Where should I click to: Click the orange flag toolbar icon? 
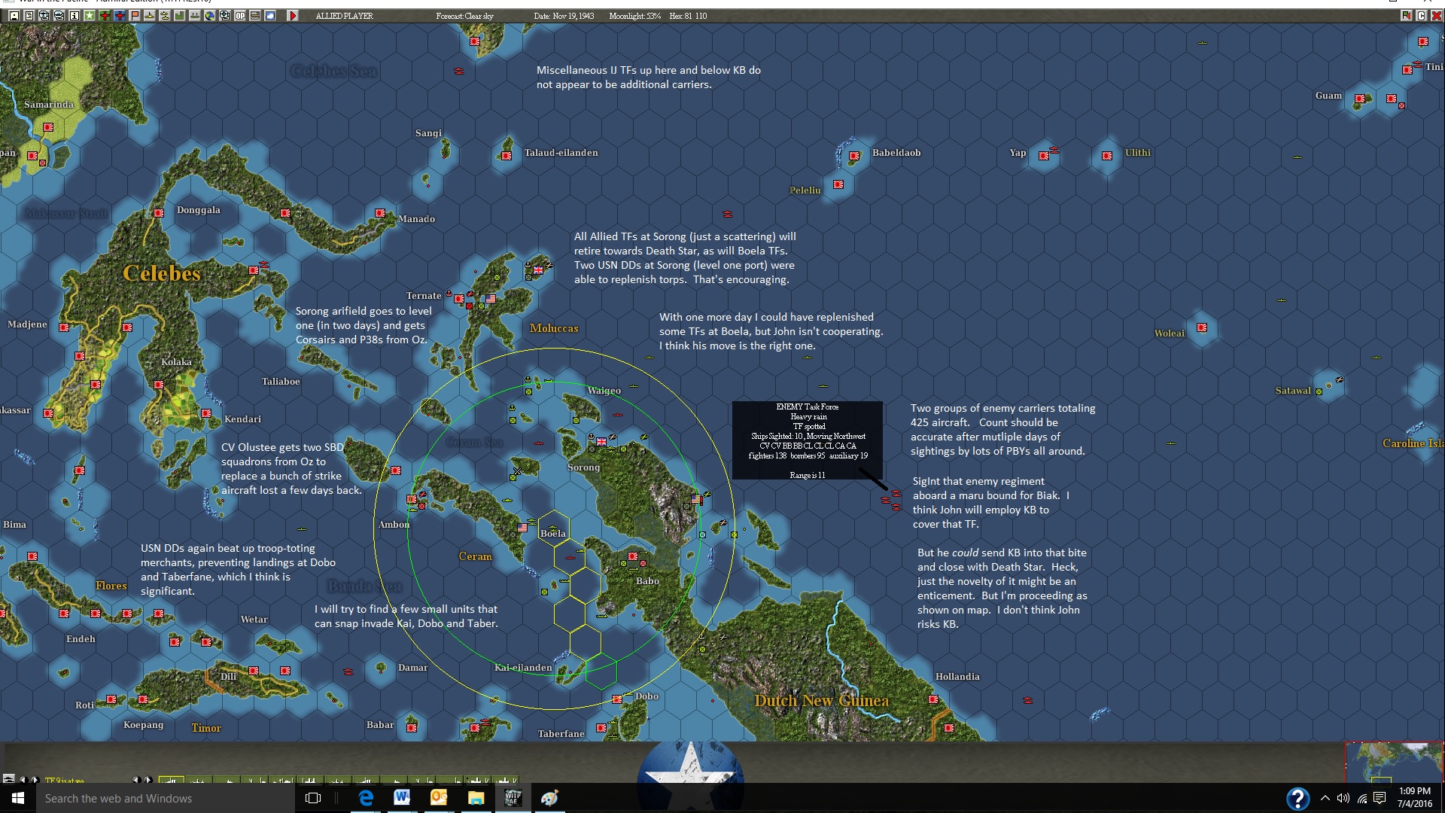134,16
